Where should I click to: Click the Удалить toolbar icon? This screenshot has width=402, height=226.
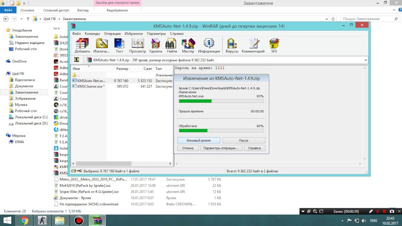[156, 46]
